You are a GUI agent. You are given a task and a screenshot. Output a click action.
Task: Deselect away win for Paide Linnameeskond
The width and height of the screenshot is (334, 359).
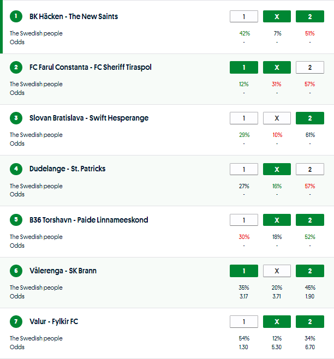click(x=309, y=220)
